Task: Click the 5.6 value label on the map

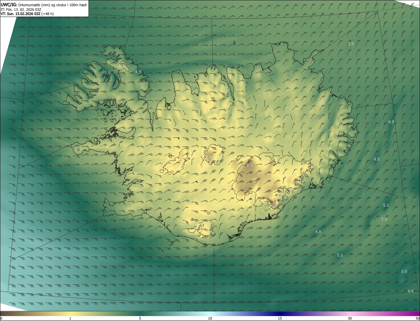Action: 404,272
